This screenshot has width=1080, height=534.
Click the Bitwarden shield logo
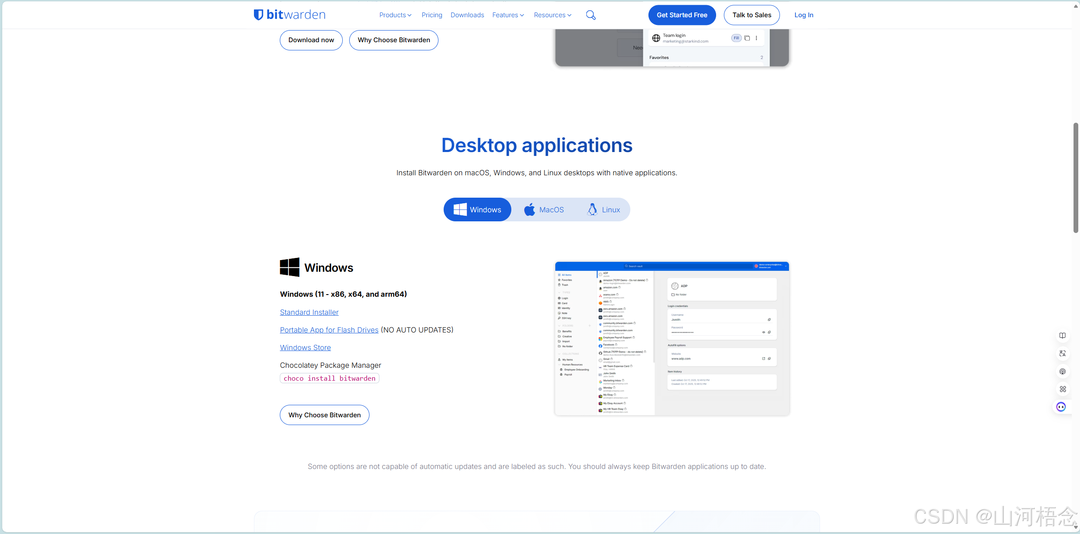(x=258, y=15)
